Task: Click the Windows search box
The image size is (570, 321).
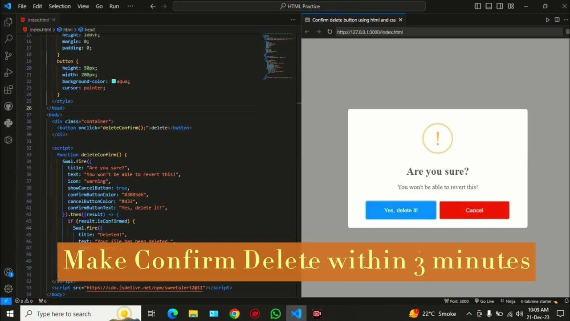Action: tap(81, 314)
